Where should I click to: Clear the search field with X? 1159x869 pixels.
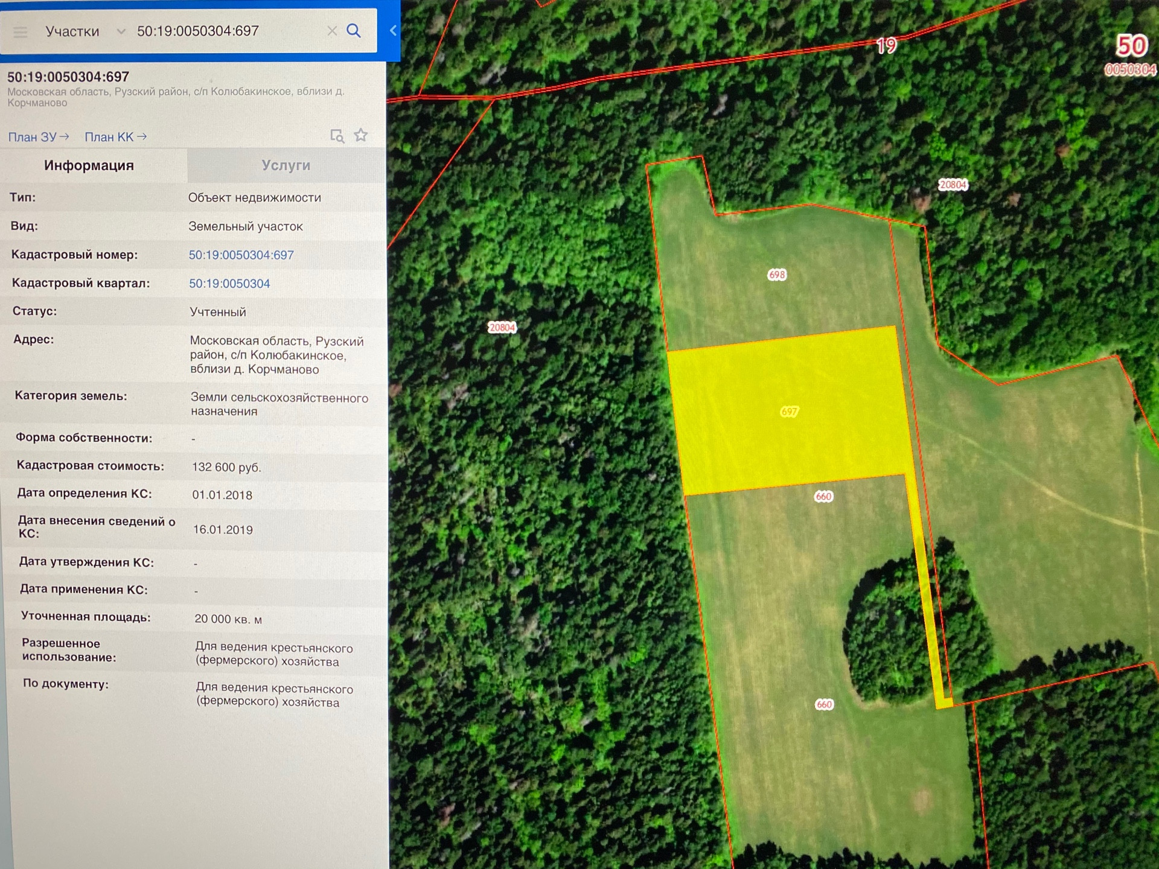[331, 31]
